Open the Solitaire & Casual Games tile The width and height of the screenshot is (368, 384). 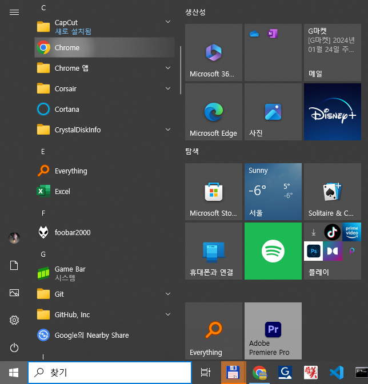[x=333, y=192]
